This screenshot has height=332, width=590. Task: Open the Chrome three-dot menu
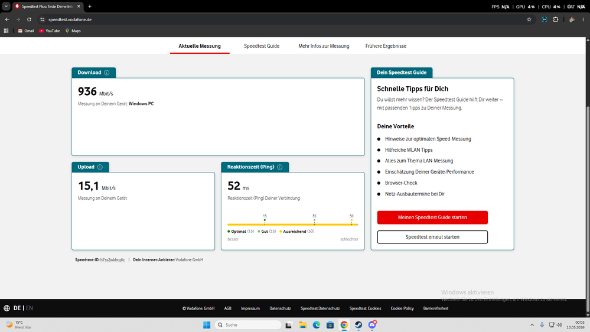pyautogui.click(x=584, y=19)
